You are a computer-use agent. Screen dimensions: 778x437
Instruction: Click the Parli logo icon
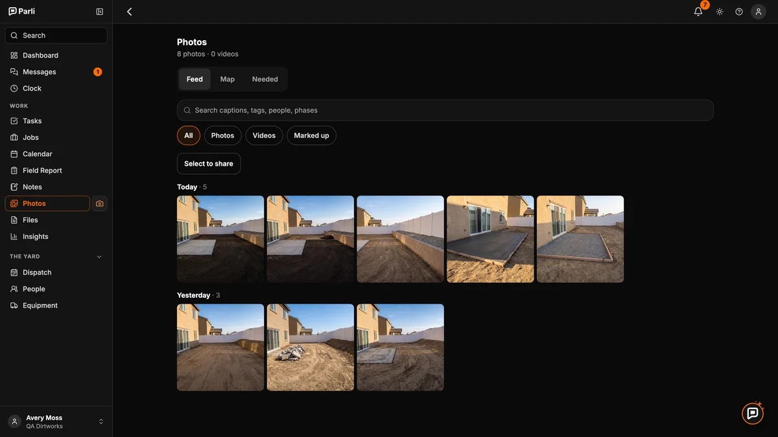pyautogui.click(x=12, y=11)
